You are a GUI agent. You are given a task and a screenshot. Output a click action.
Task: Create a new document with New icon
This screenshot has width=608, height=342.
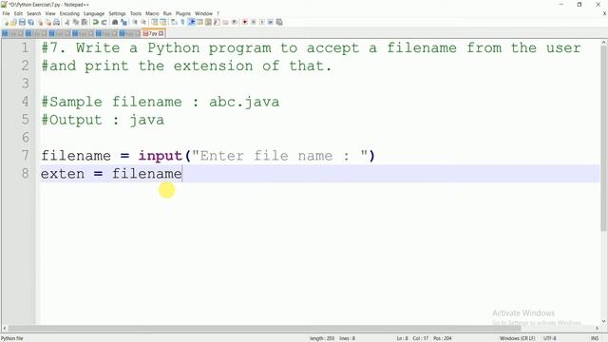pyautogui.click(x=6, y=22)
